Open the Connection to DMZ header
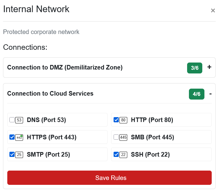 click(65, 67)
